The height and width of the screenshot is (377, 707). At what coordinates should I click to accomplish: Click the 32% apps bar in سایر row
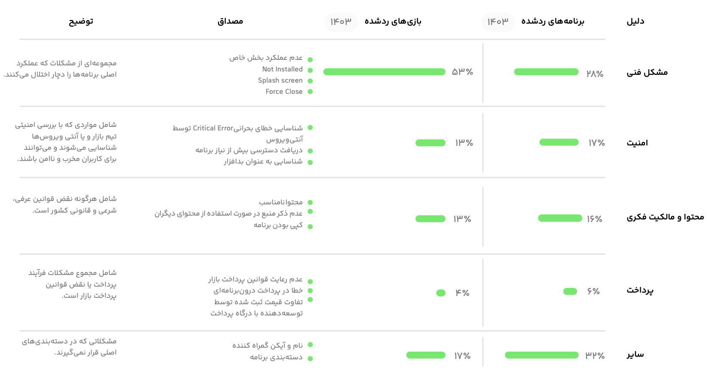pyautogui.click(x=542, y=355)
